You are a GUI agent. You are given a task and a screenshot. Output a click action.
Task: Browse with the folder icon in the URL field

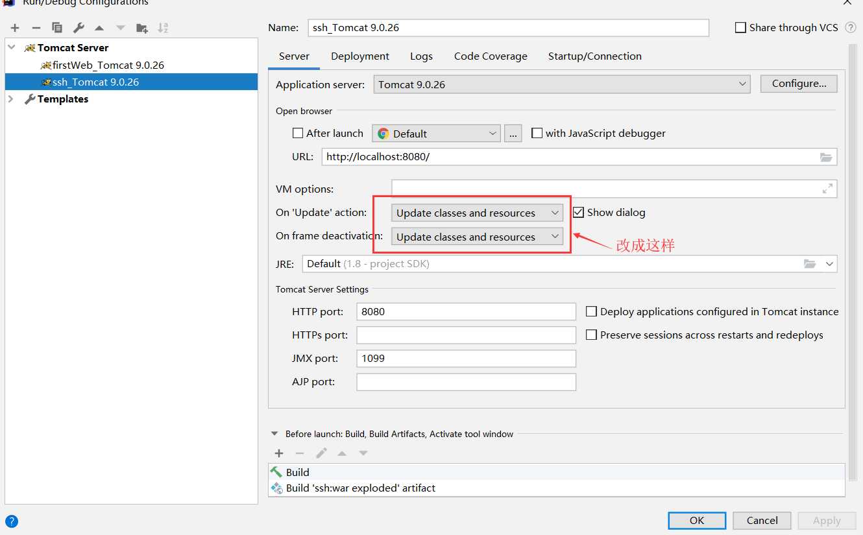point(826,157)
